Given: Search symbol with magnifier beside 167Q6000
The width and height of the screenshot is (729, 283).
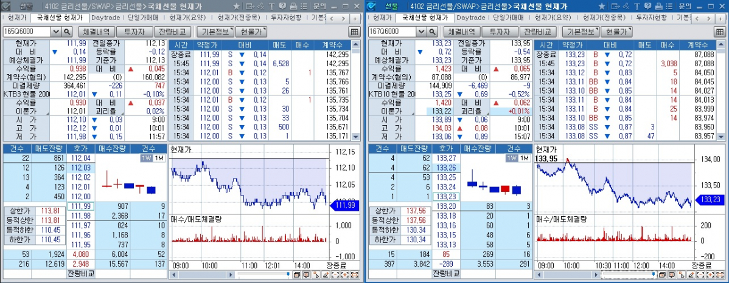Looking at the screenshot, I should click(x=433, y=32).
